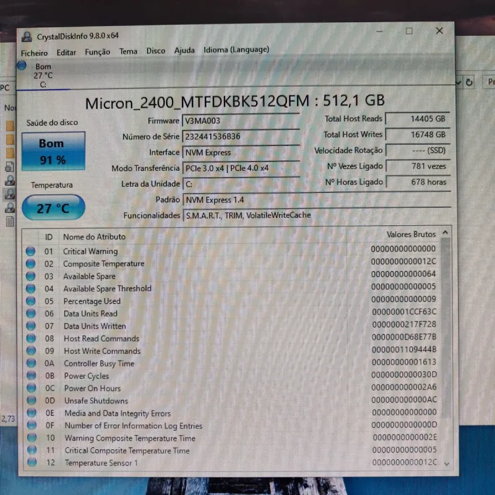Click status icon of Error Information Log Entries row
The height and width of the screenshot is (495, 495).
[32, 425]
